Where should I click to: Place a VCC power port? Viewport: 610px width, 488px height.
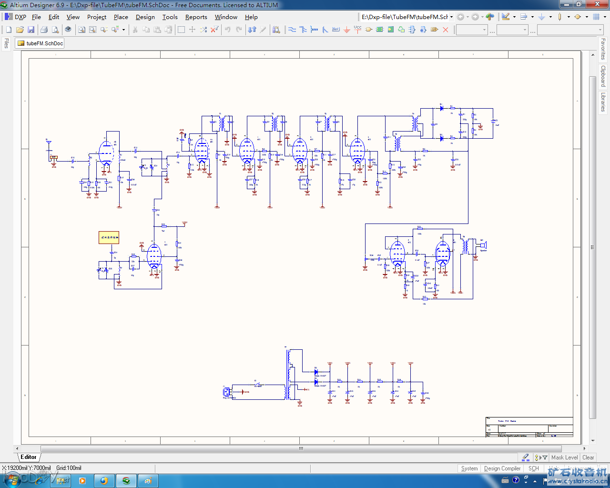pyautogui.click(x=357, y=29)
